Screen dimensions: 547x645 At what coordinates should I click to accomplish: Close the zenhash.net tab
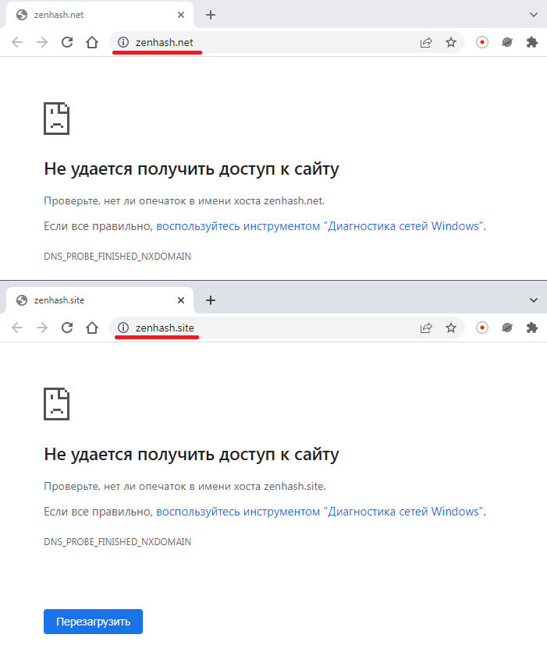pyautogui.click(x=181, y=15)
